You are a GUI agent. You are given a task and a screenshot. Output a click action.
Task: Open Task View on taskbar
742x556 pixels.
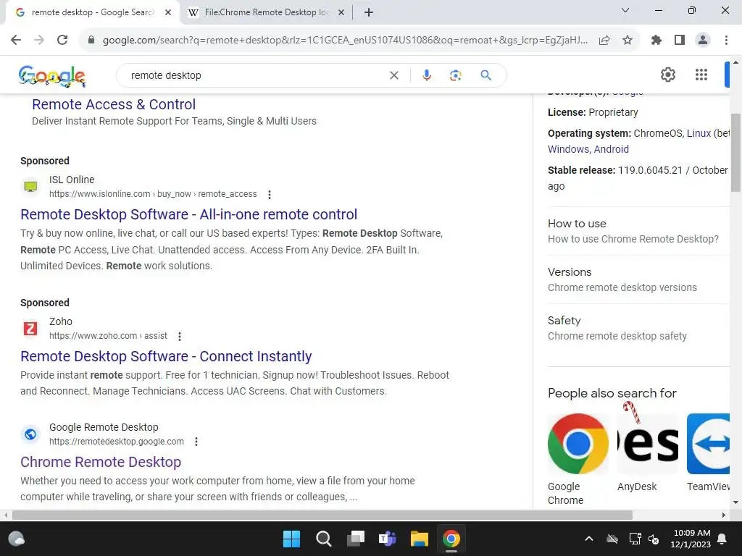tap(355, 539)
